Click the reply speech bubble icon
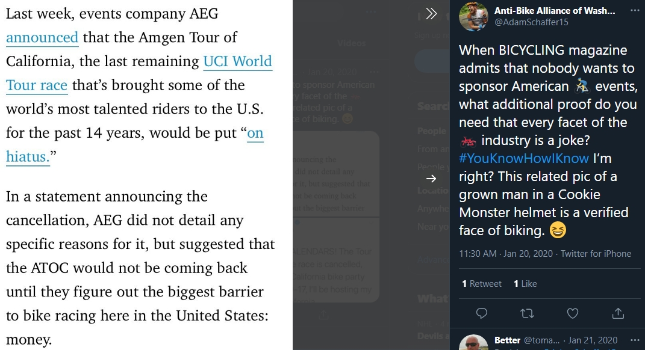The width and height of the screenshot is (645, 350). click(481, 313)
